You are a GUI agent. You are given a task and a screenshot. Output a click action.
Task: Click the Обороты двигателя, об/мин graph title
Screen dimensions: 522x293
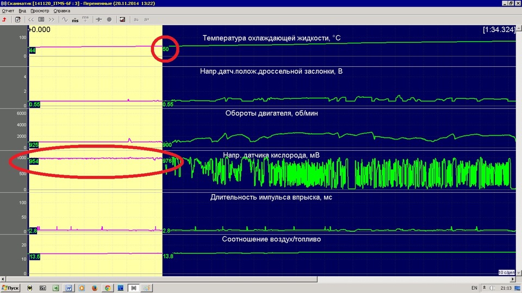(x=272, y=113)
